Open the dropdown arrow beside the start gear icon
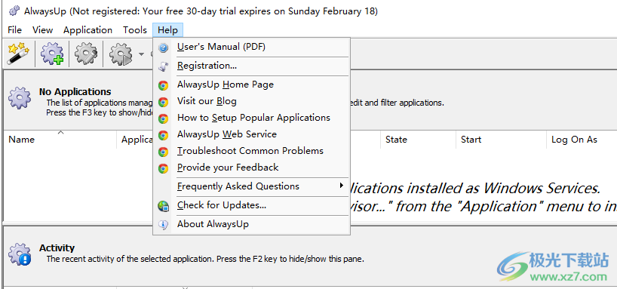Viewport: 617px width, 289px height. [141, 54]
